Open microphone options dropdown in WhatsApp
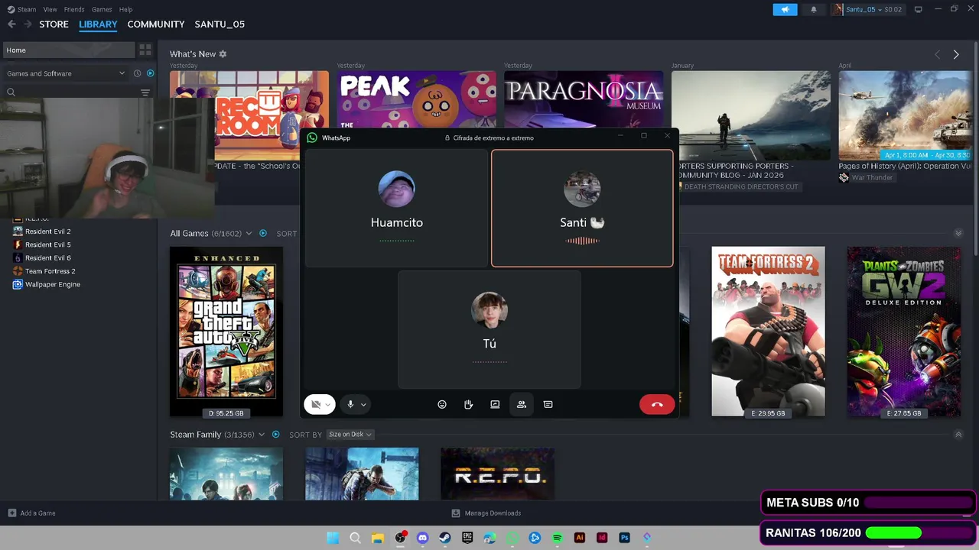979x550 pixels. [x=363, y=405]
